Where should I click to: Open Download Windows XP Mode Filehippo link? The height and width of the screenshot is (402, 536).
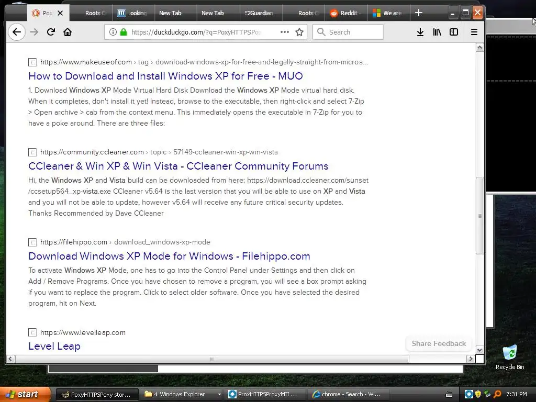coord(169,256)
